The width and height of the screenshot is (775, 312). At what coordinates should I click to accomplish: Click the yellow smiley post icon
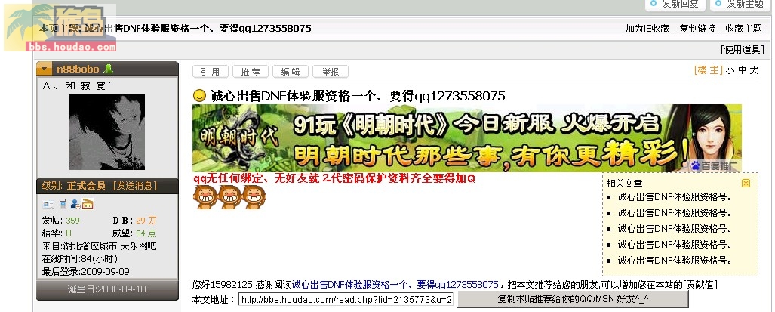(199, 95)
